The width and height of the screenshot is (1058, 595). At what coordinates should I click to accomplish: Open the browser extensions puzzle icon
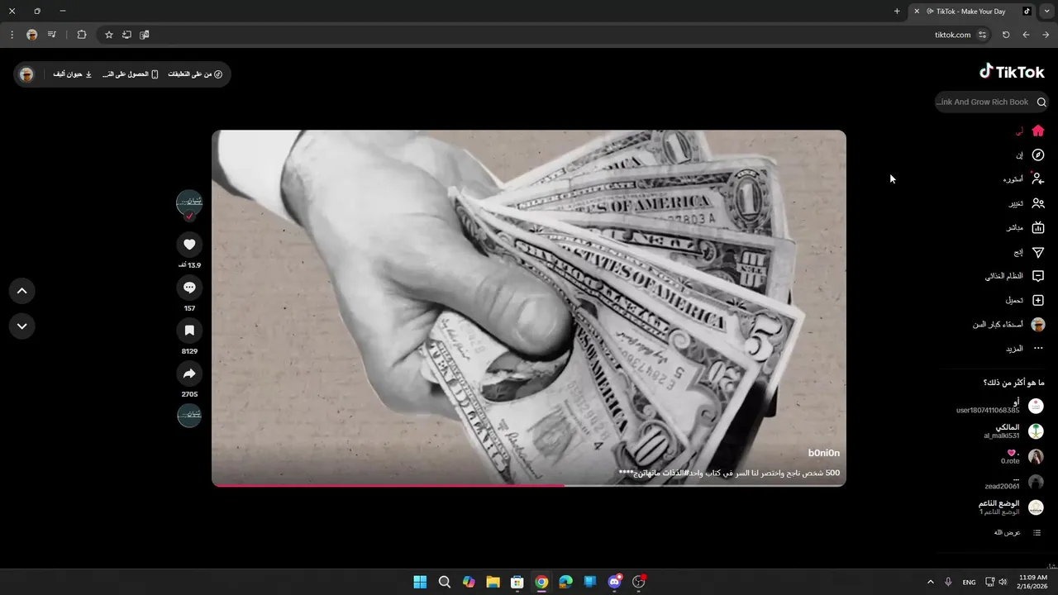(82, 35)
